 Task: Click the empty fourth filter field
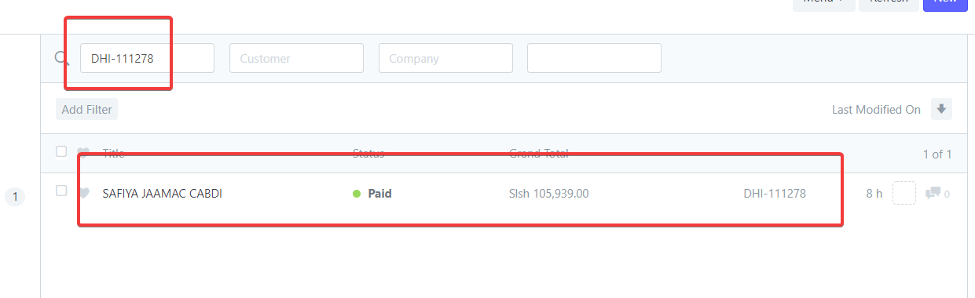pos(594,58)
